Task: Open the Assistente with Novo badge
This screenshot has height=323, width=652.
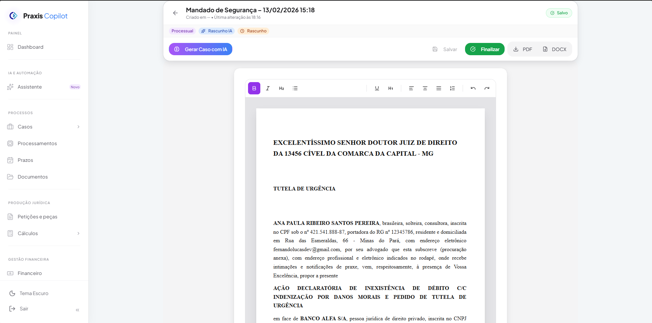Action: click(x=29, y=87)
